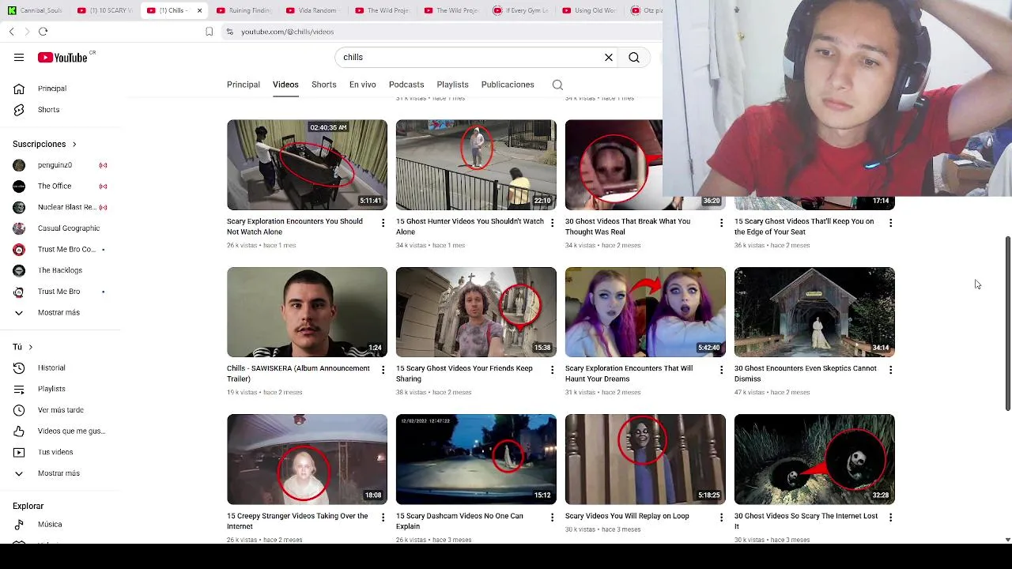The width and height of the screenshot is (1012, 569).
Task: Switch to the Playlists channel tab
Action: coord(452,85)
